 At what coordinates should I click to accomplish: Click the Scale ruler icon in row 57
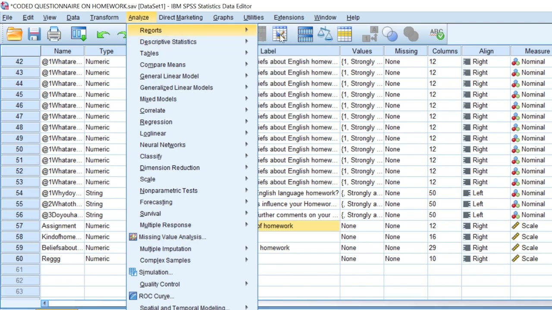[515, 226]
